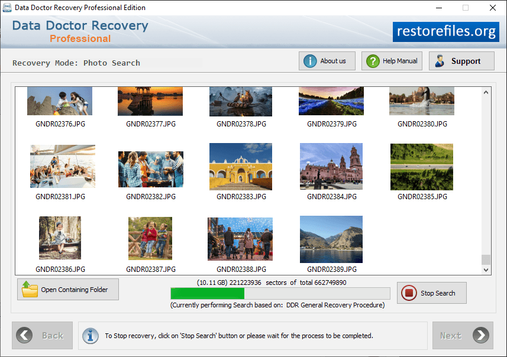This screenshot has width=507, height=357.
Task: Click the Support person icon
Action: [x=440, y=61]
